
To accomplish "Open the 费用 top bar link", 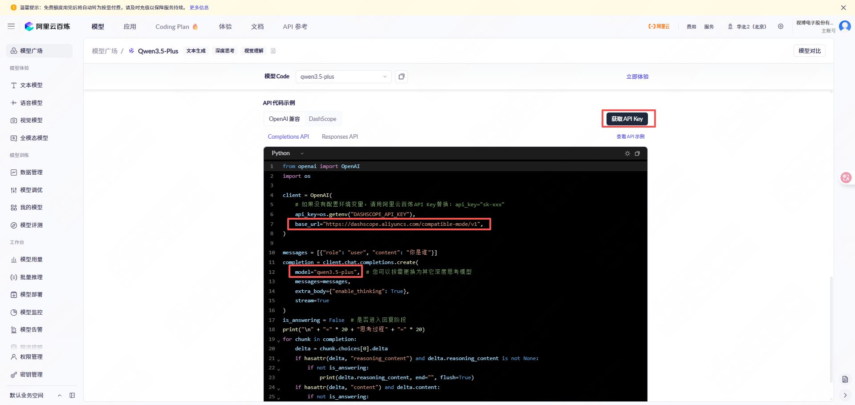I will click(691, 27).
